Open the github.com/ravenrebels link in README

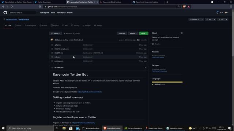click(x=90, y=92)
